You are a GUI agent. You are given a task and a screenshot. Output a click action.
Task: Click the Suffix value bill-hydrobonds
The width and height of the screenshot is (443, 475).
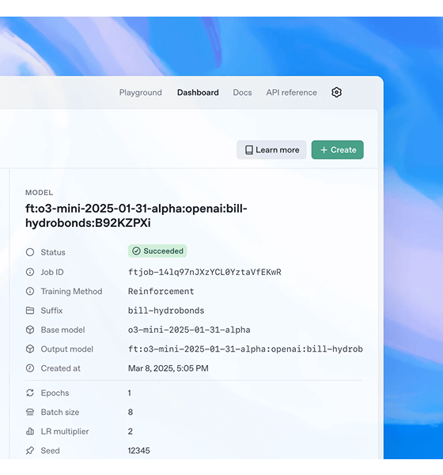[x=166, y=311]
